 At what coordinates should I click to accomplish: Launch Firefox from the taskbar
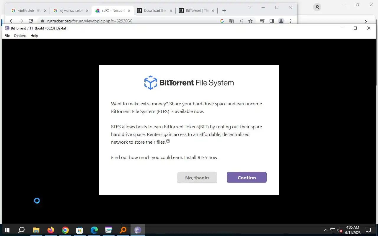pyautogui.click(x=51, y=230)
